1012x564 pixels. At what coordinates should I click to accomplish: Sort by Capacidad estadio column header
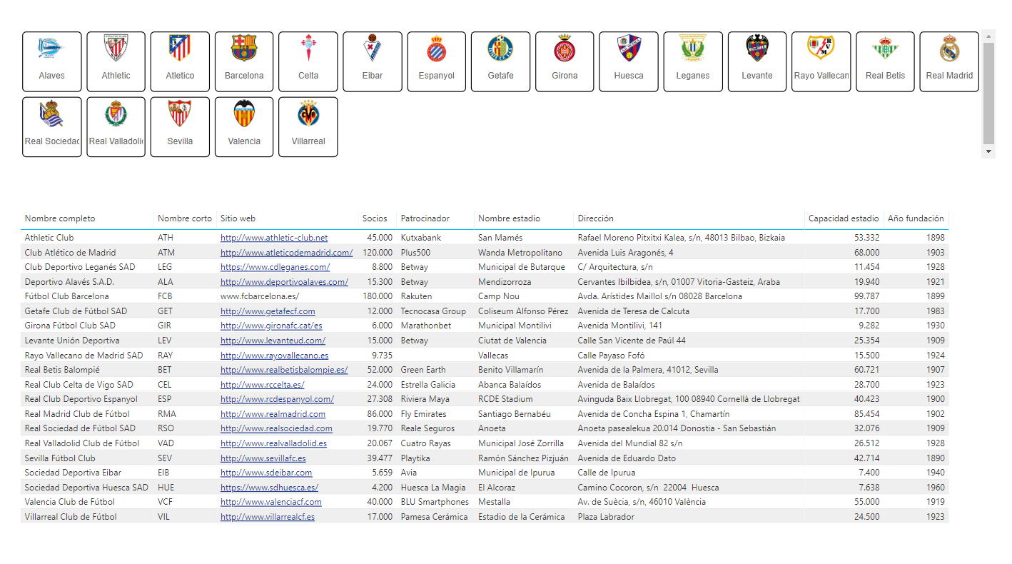pos(843,218)
